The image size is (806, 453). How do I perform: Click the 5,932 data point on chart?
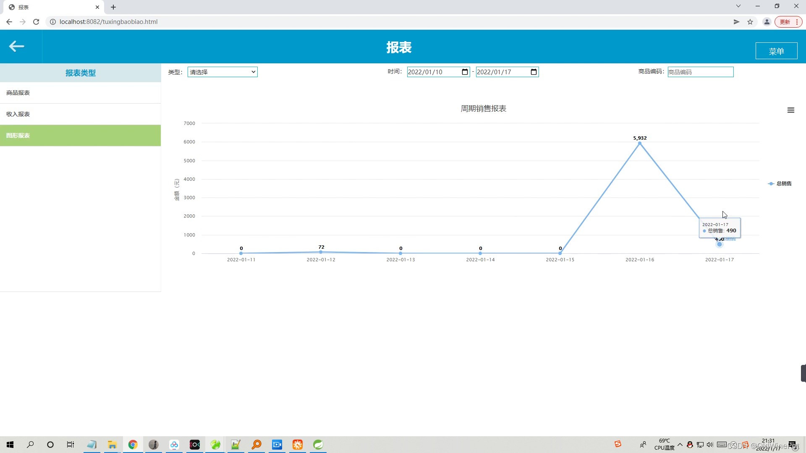click(640, 143)
